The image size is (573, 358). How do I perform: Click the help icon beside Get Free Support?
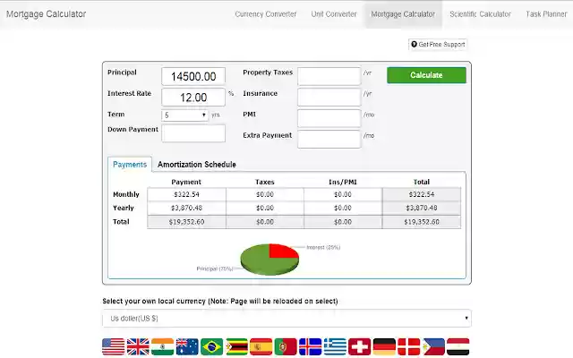pos(414,44)
